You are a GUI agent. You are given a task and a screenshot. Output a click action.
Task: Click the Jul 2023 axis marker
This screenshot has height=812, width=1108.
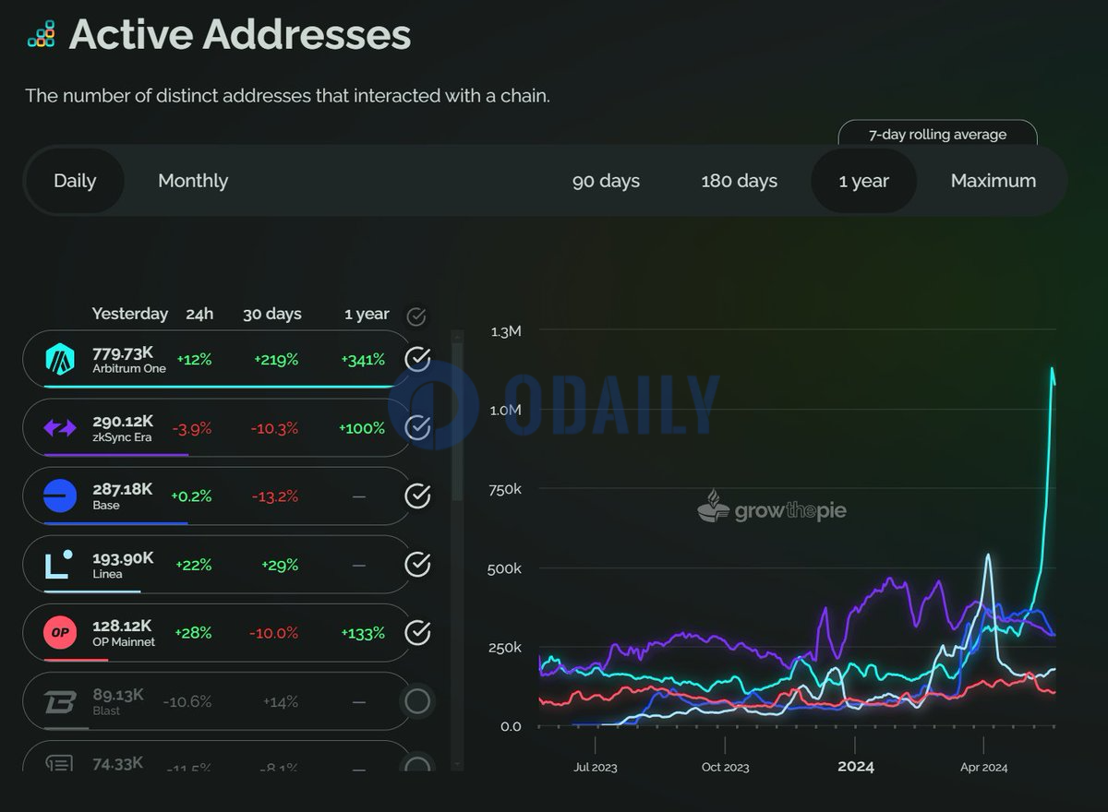point(596,767)
